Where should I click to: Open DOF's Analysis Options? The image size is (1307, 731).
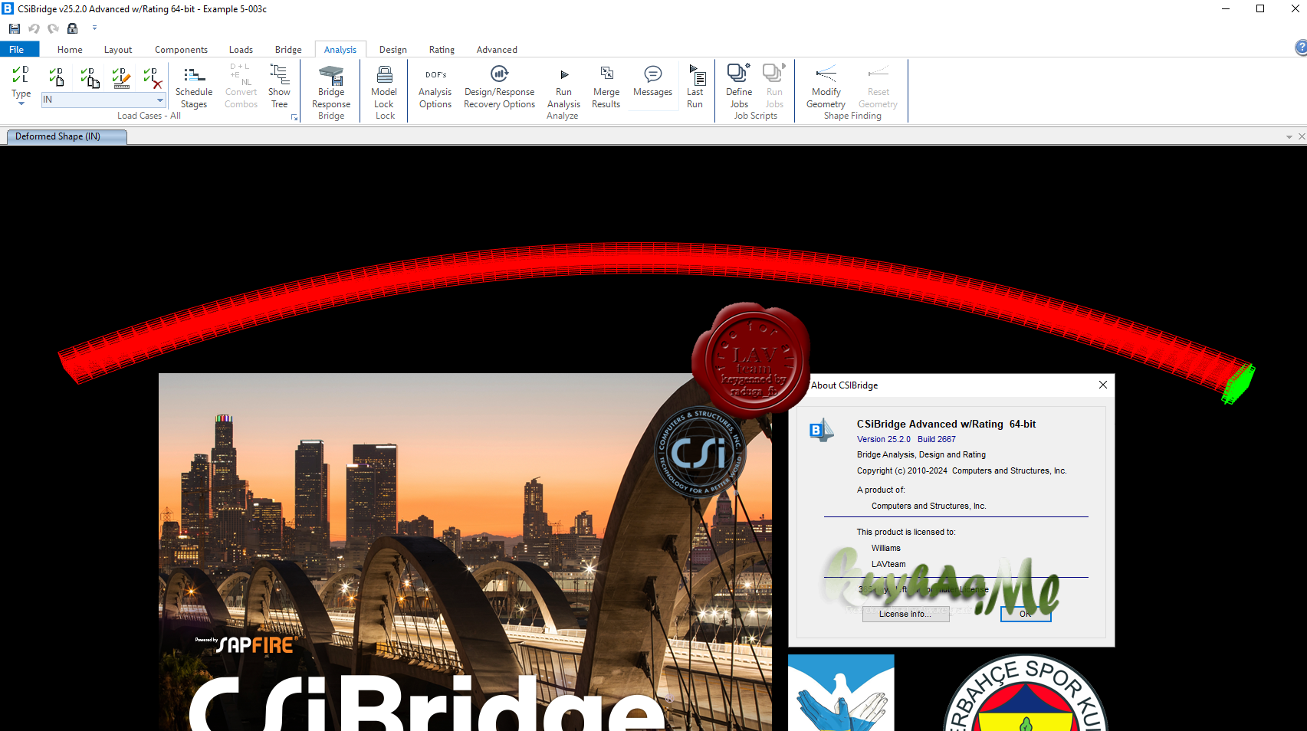[435, 87]
